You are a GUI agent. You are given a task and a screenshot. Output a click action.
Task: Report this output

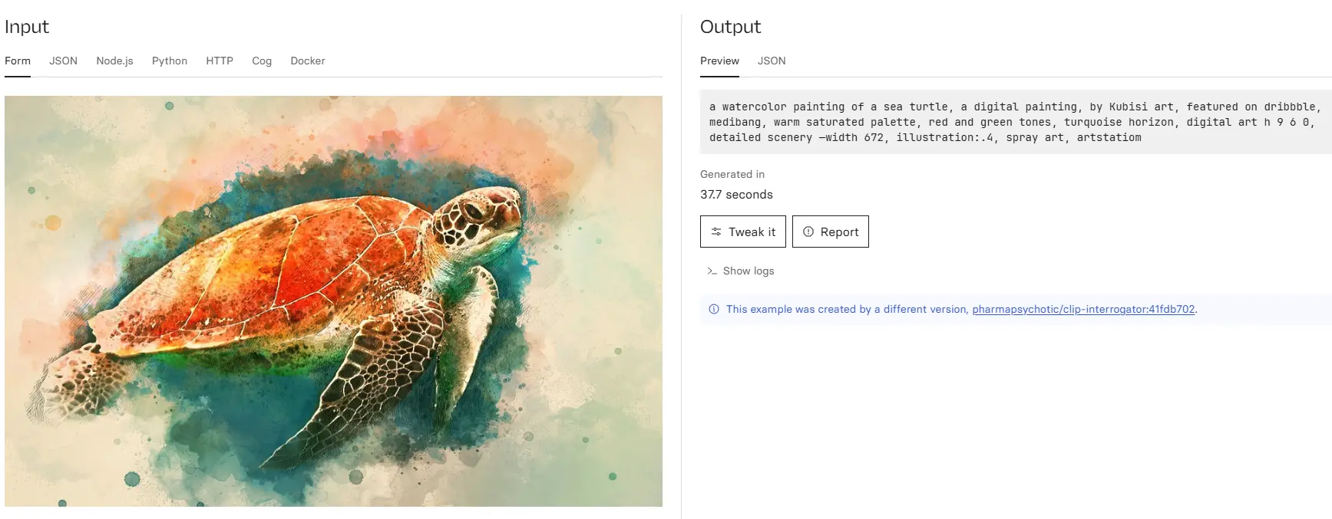pyautogui.click(x=830, y=232)
